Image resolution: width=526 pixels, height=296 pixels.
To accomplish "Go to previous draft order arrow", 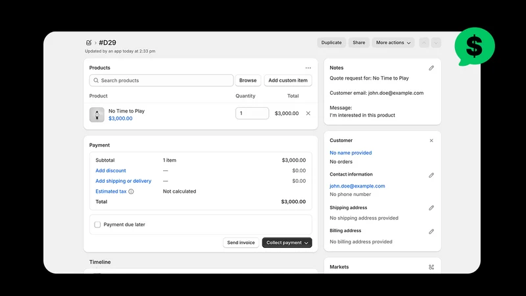I will pos(424,43).
